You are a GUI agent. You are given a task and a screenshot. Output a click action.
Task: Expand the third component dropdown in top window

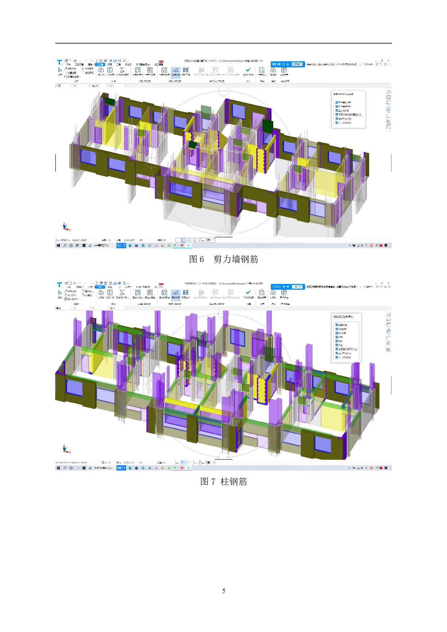(x=100, y=86)
